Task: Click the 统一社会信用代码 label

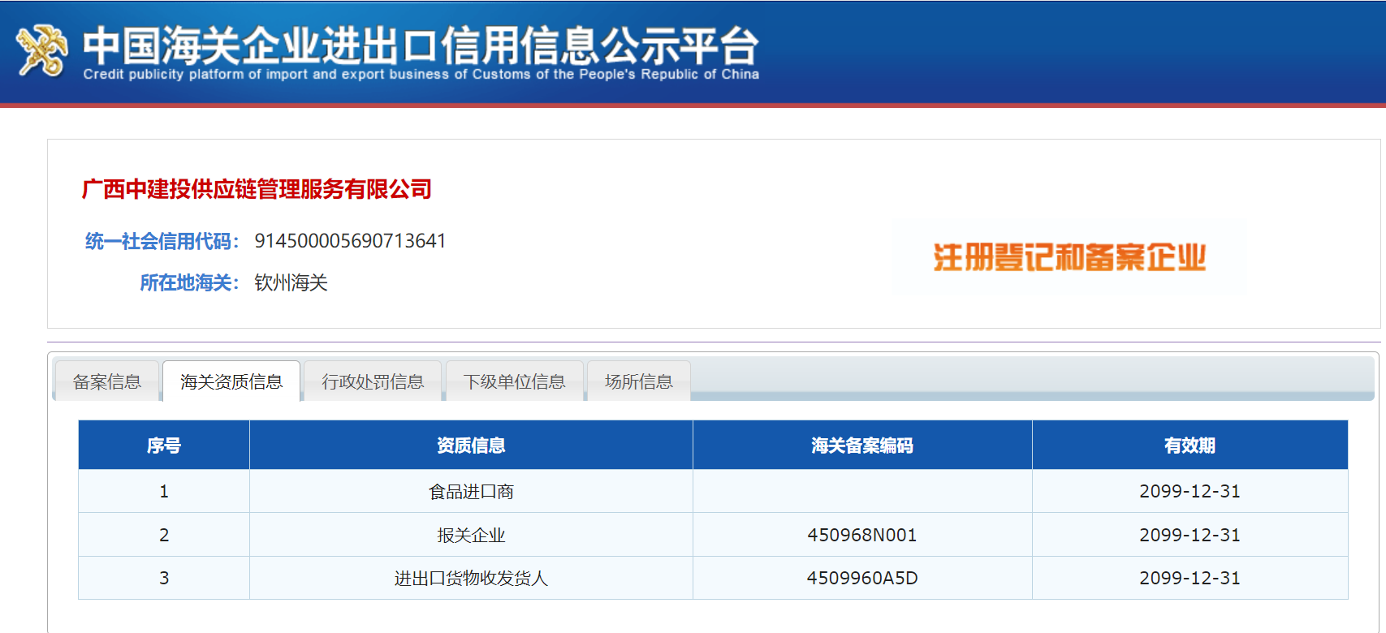Action: (162, 241)
